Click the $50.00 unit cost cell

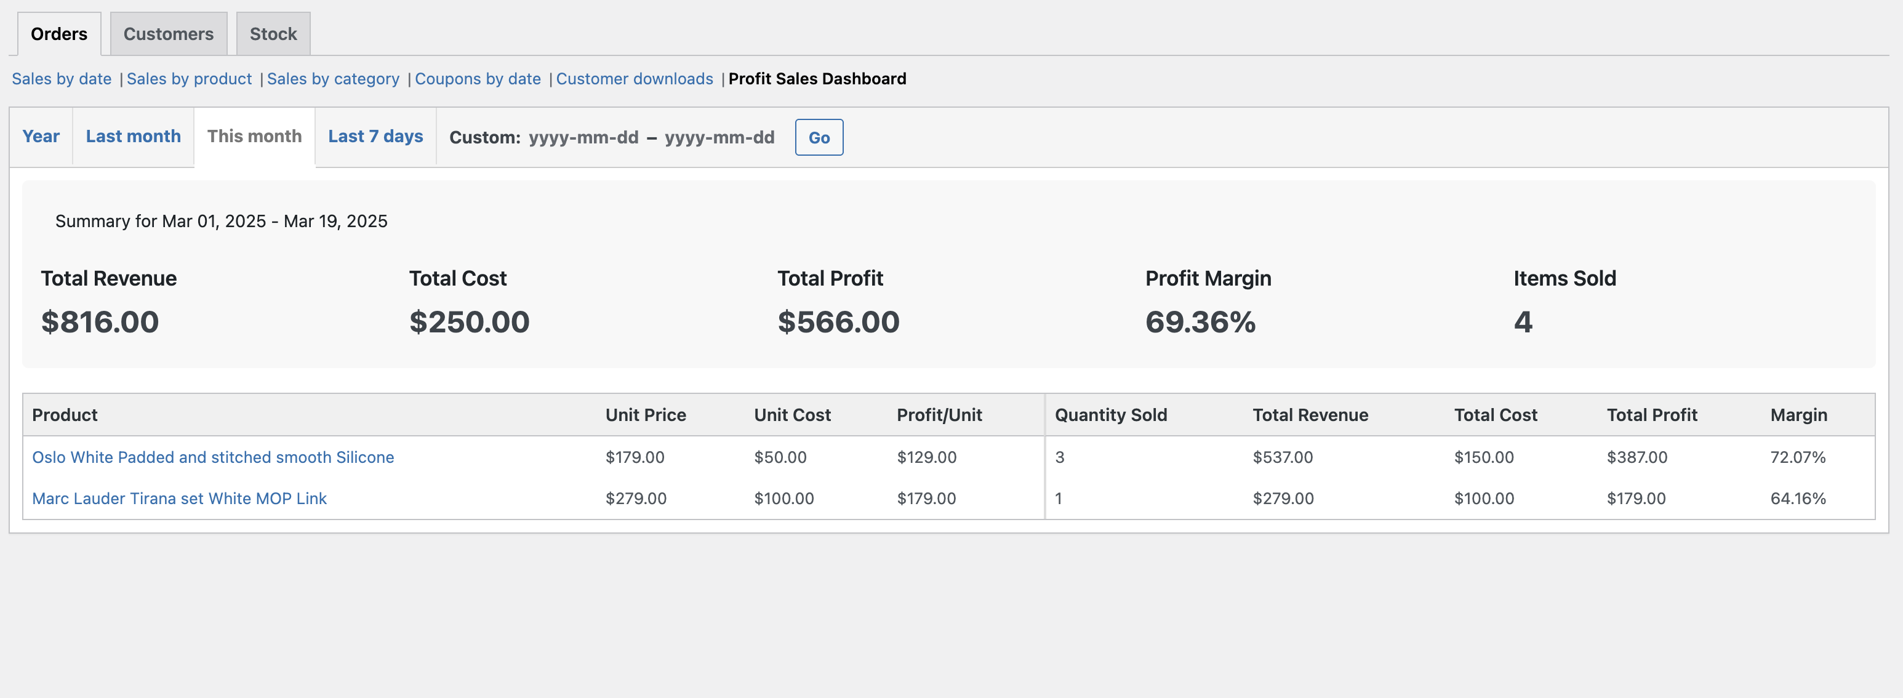780,457
